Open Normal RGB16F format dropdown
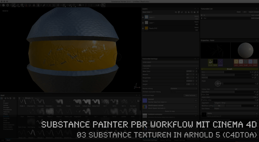 [190, 81]
